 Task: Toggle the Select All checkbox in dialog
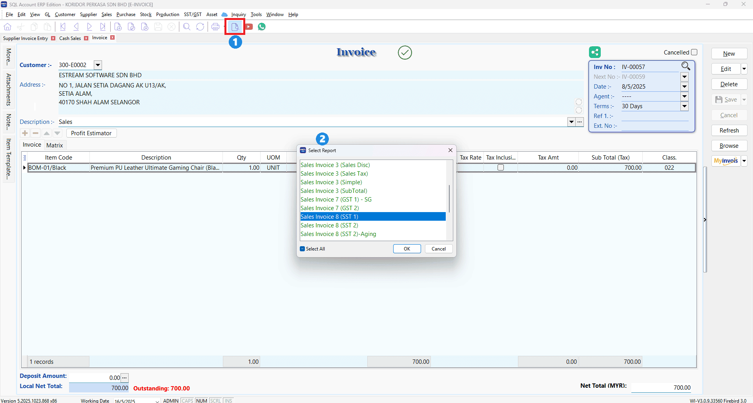[303, 249]
